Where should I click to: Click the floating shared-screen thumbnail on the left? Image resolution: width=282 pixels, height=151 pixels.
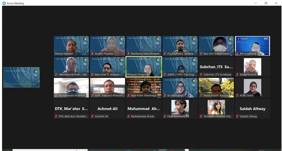coord(21,77)
